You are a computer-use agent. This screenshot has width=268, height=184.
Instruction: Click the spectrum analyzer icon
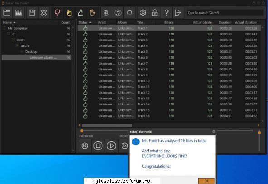(x=18, y=13)
